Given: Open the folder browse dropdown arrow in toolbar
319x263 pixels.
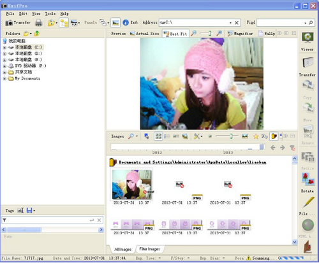Looking at the screenshot, I should [56, 23].
